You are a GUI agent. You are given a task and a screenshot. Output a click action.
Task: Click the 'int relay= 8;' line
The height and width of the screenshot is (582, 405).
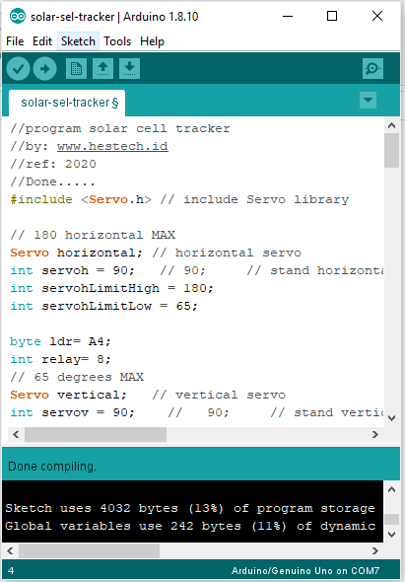coord(60,359)
